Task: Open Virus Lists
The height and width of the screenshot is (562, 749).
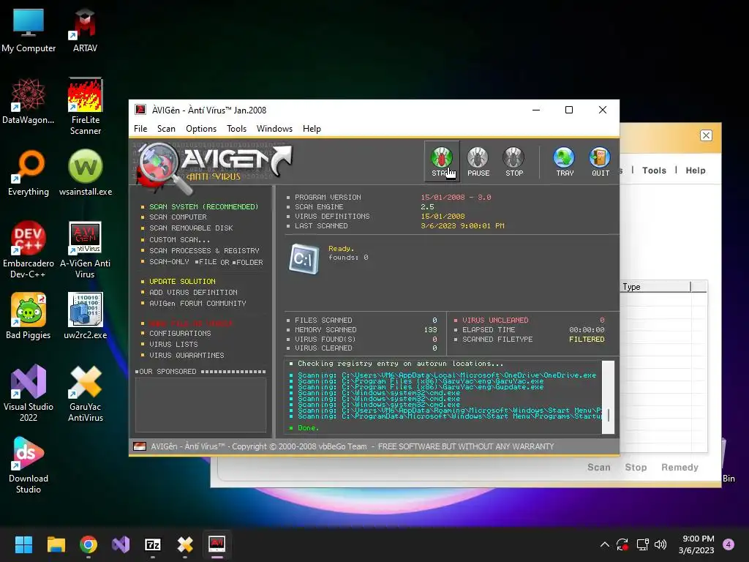Action: (173, 344)
